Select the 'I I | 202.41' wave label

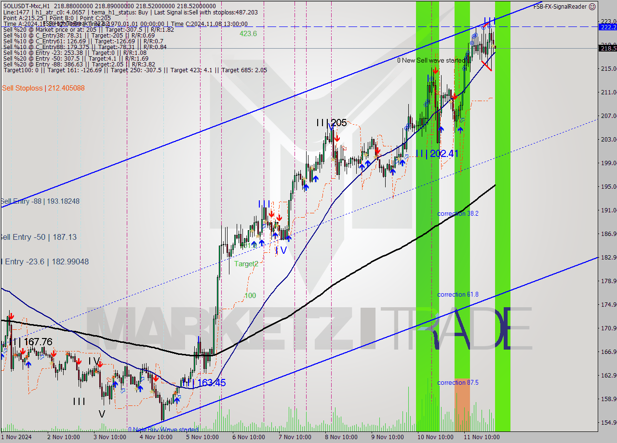(437, 154)
